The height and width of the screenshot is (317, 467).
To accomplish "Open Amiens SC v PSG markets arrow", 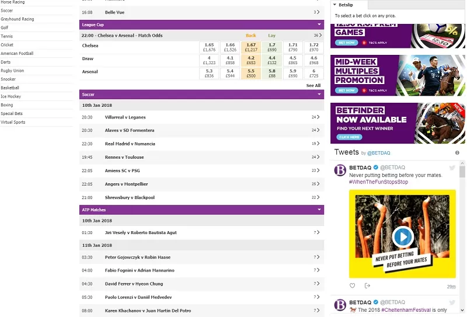I will [x=318, y=170].
